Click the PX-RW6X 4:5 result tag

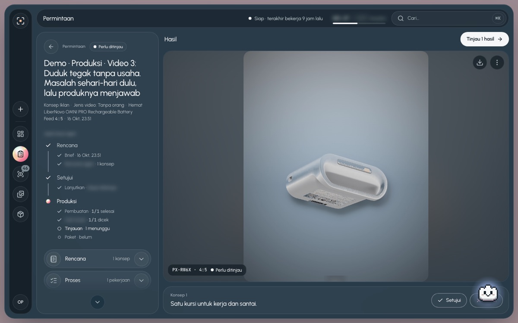point(207,270)
